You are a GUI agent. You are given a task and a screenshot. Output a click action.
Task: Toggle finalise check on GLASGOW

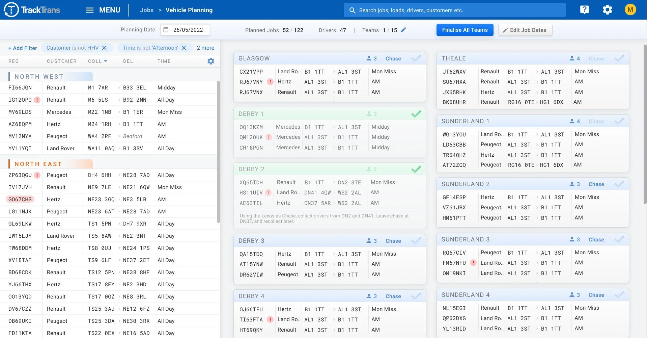pyautogui.click(x=416, y=58)
